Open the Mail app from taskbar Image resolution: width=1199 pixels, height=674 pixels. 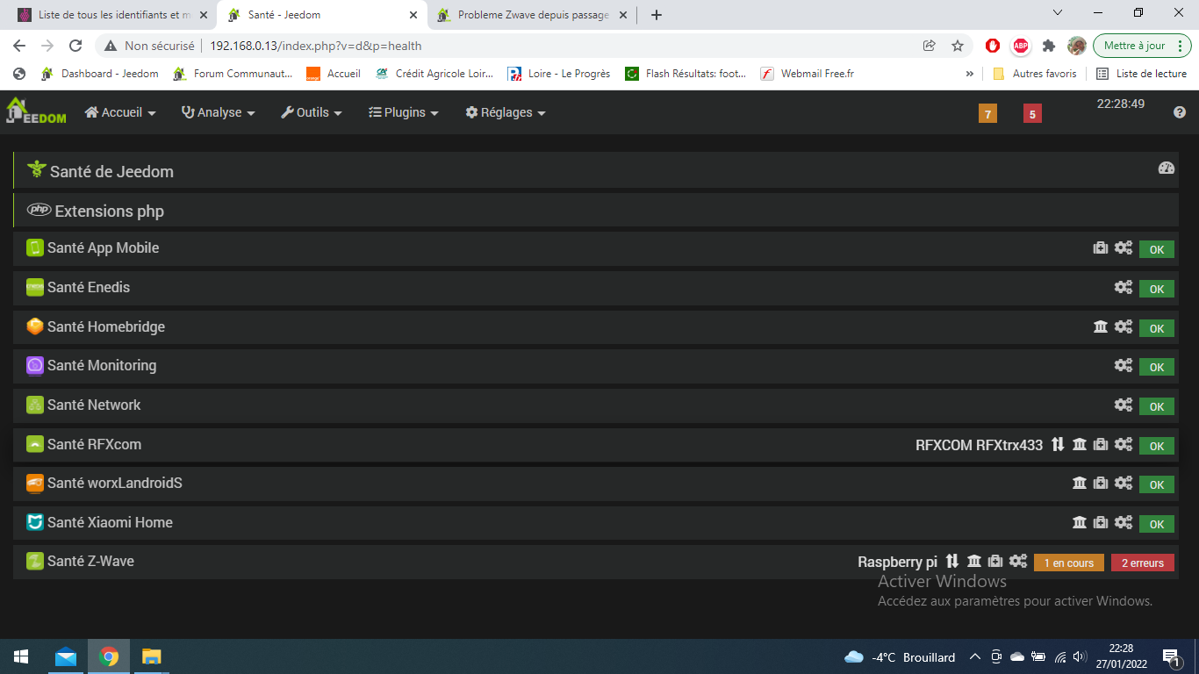[x=66, y=656]
